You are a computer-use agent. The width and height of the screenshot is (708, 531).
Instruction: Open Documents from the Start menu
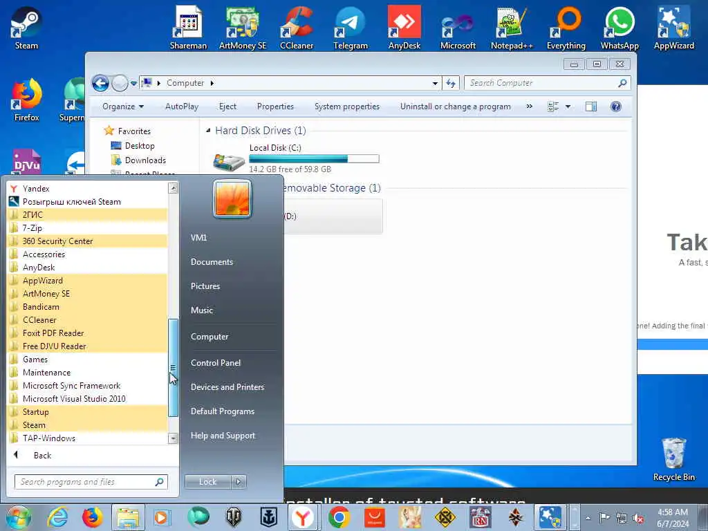coord(212,262)
